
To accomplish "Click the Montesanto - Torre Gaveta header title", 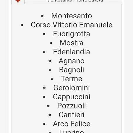I will point(74,1).
